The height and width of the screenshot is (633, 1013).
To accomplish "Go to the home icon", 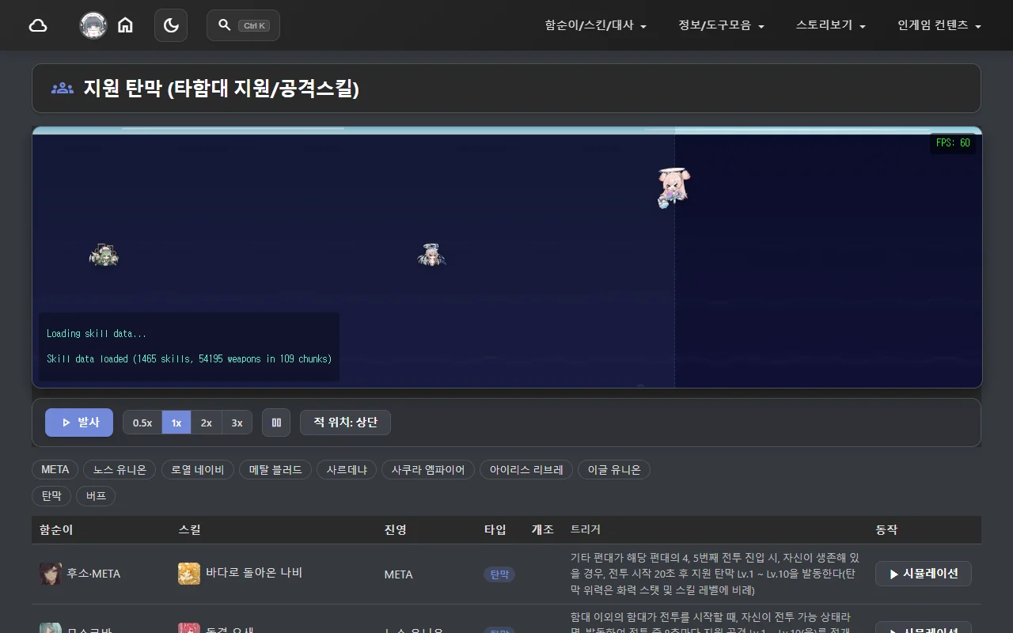I will (125, 25).
